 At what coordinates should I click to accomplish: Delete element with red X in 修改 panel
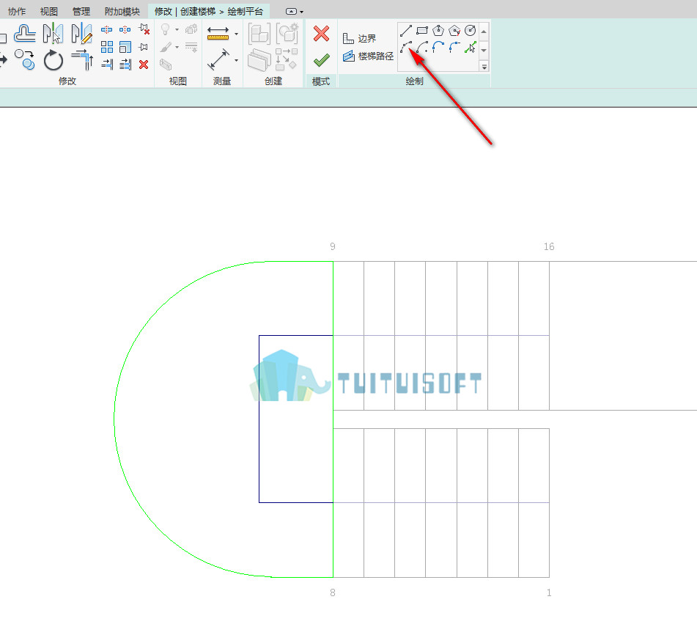[x=144, y=65]
